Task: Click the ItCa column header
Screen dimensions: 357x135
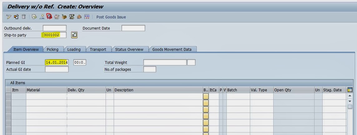Action: click(214, 90)
